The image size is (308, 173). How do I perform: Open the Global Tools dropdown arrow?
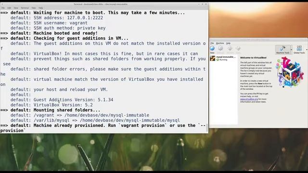[307, 49]
